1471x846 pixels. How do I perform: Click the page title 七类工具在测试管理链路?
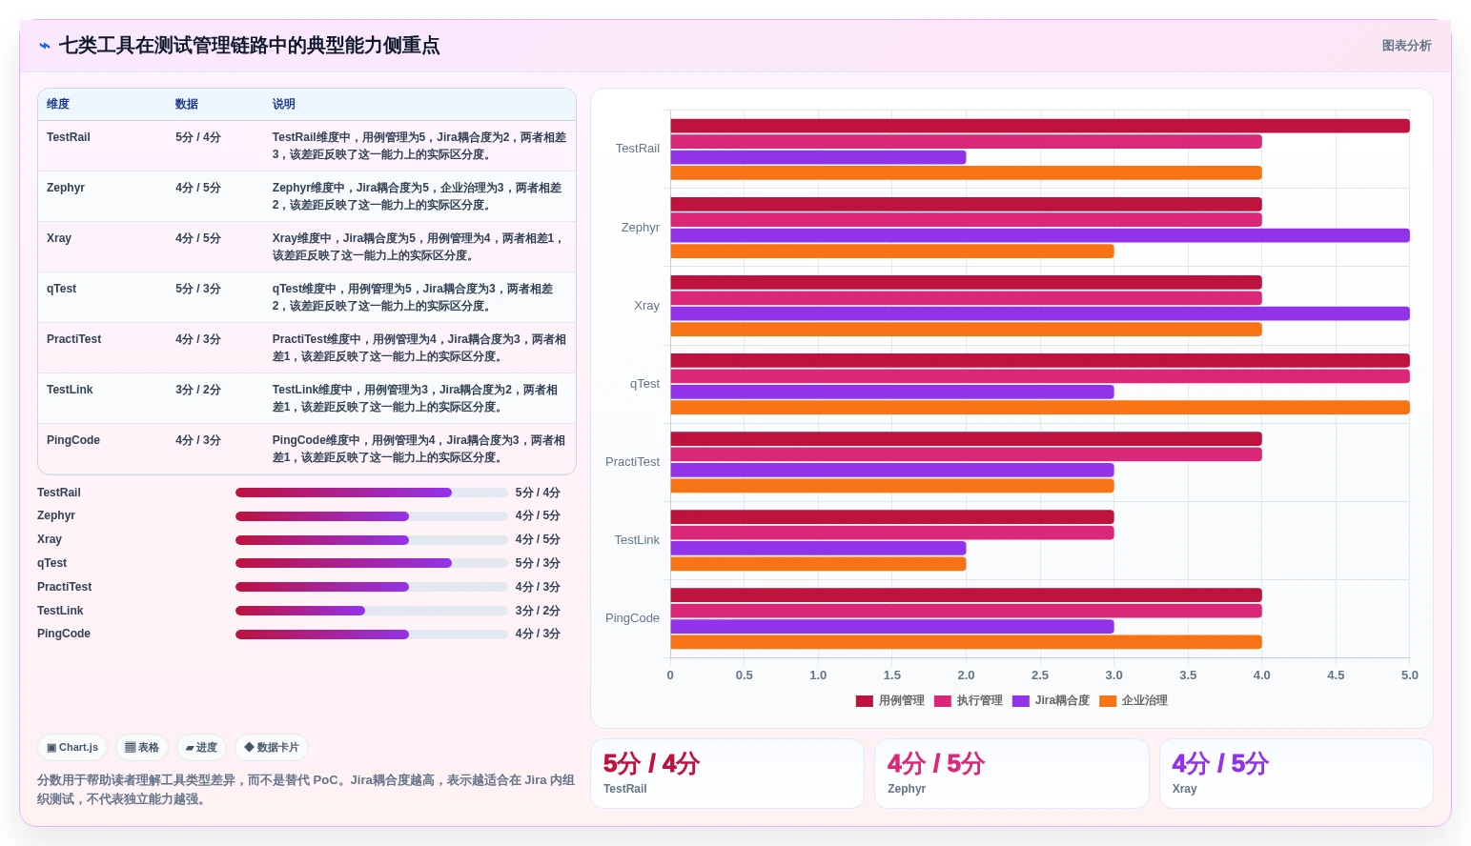click(x=249, y=46)
